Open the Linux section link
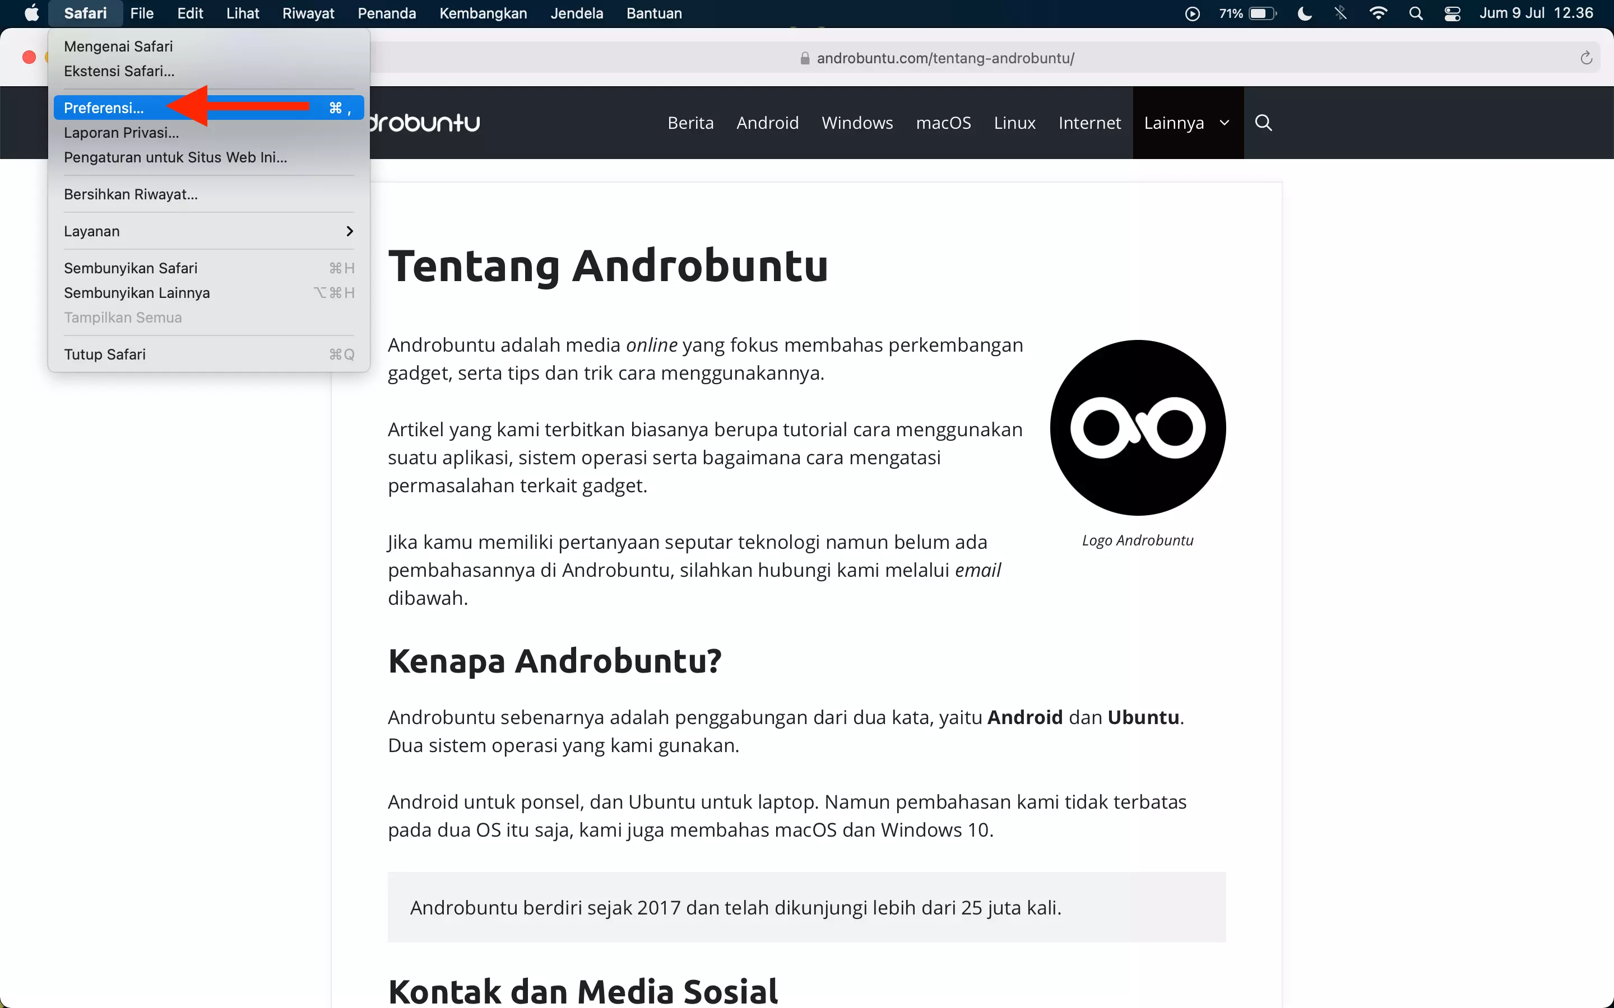Viewport: 1614px width, 1008px height. click(1014, 123)
